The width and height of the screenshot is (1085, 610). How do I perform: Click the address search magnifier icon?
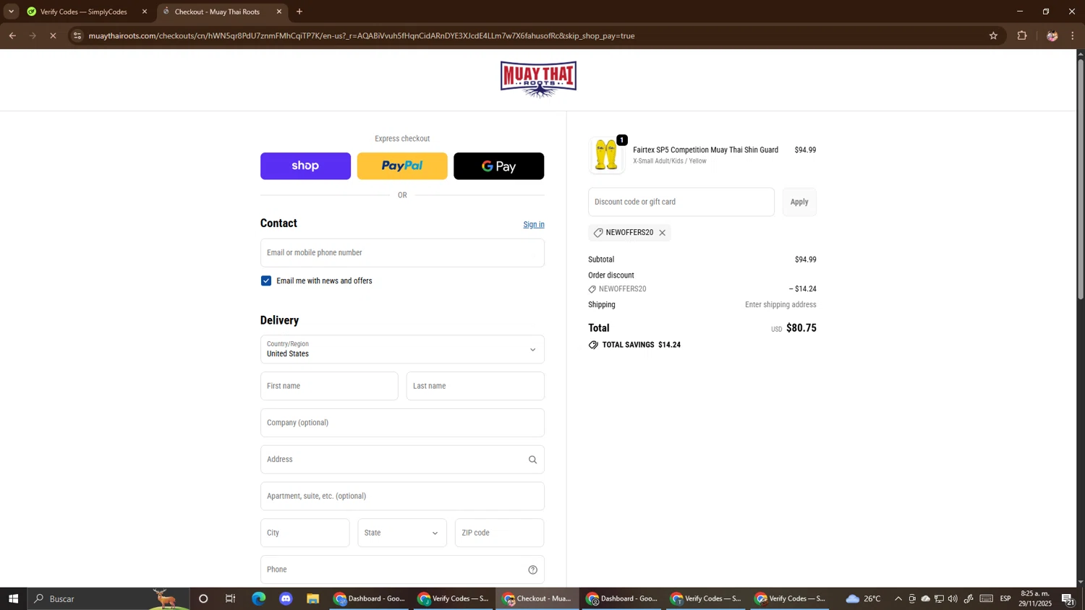pyautogui.click(x=532, y=460)
